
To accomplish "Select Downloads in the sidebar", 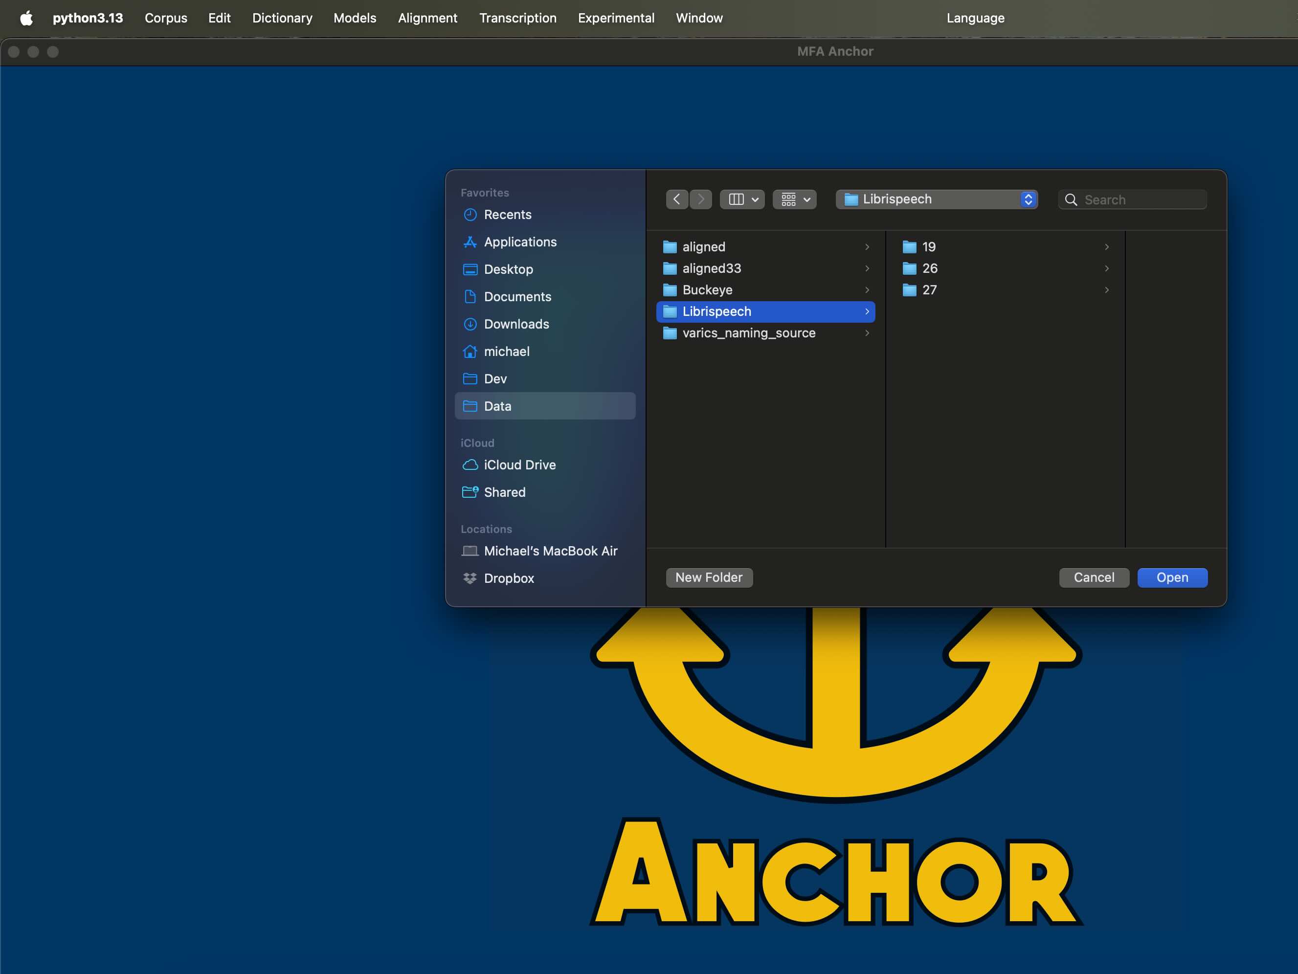I will coord(545,324).
